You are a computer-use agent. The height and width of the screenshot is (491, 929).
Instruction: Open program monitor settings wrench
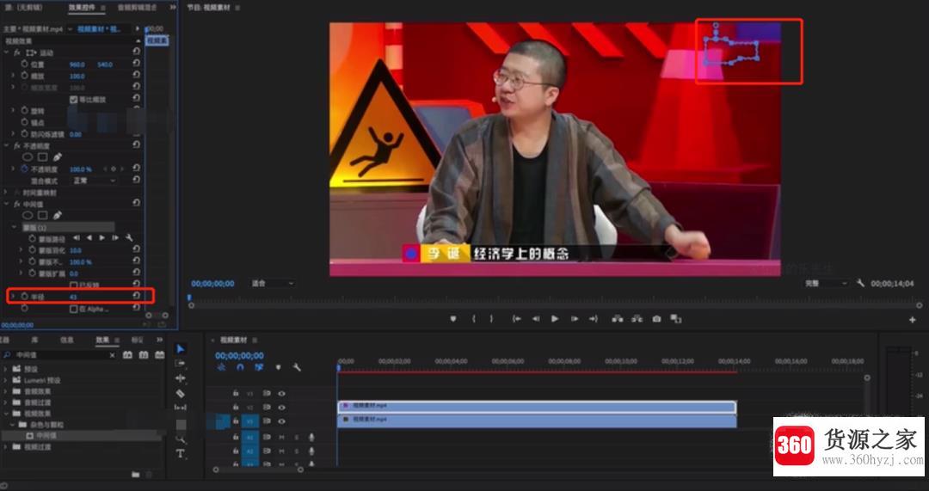click(x=860, y=284)
